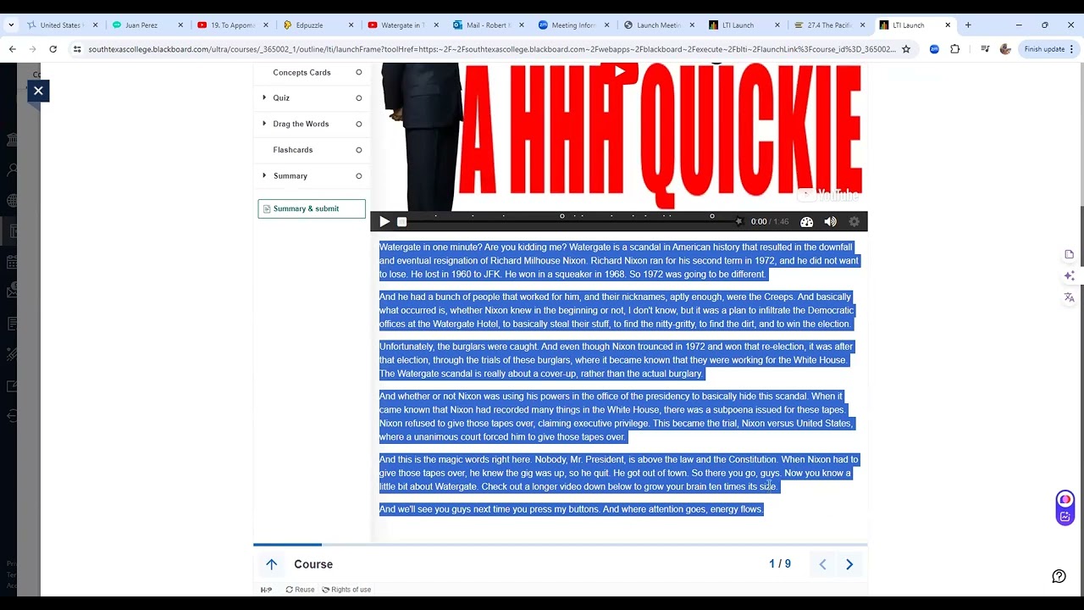The width and height of the screenshot is (1084, 610).
Task: Click the translate icon on right edge
Action: coord(1070,297)
